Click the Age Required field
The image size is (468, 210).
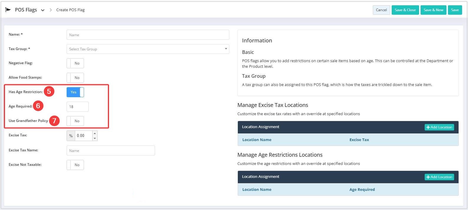point(78,107)
